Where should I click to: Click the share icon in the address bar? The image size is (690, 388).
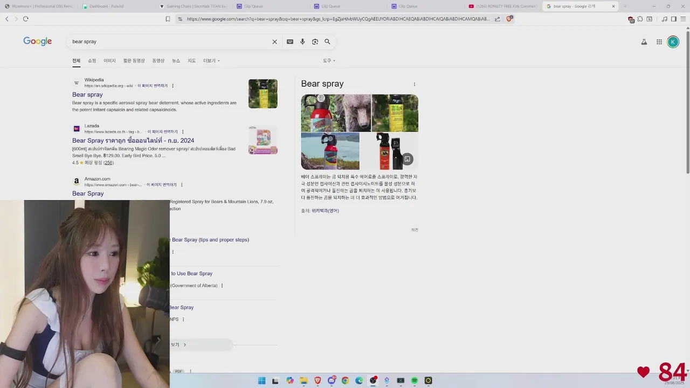click(497, 19)
